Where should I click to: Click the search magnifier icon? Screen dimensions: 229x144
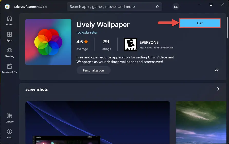coord(157,7)
